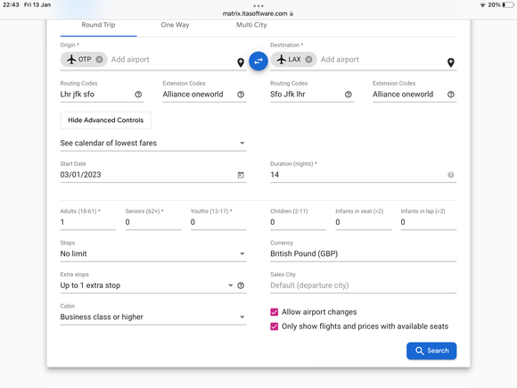Viewport: 517px width, 388px height.
Task: Click the Search button
Action: coord(431,351)
